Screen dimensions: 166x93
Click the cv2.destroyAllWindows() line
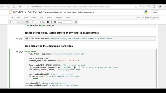[51, 85]
